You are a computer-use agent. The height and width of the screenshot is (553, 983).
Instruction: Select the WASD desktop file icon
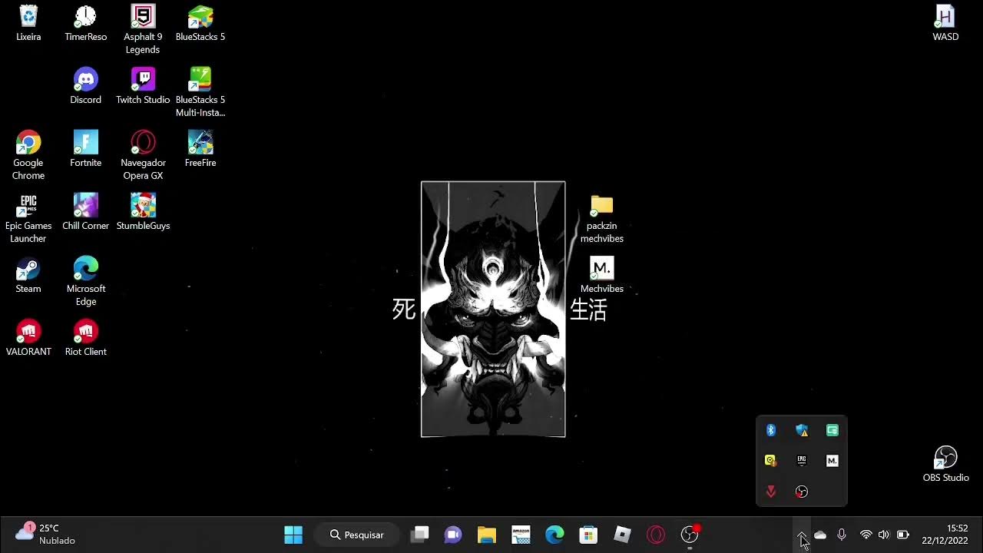[x=945, y=23]
